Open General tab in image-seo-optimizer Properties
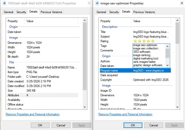185x130 pixels. pos(101,12)
